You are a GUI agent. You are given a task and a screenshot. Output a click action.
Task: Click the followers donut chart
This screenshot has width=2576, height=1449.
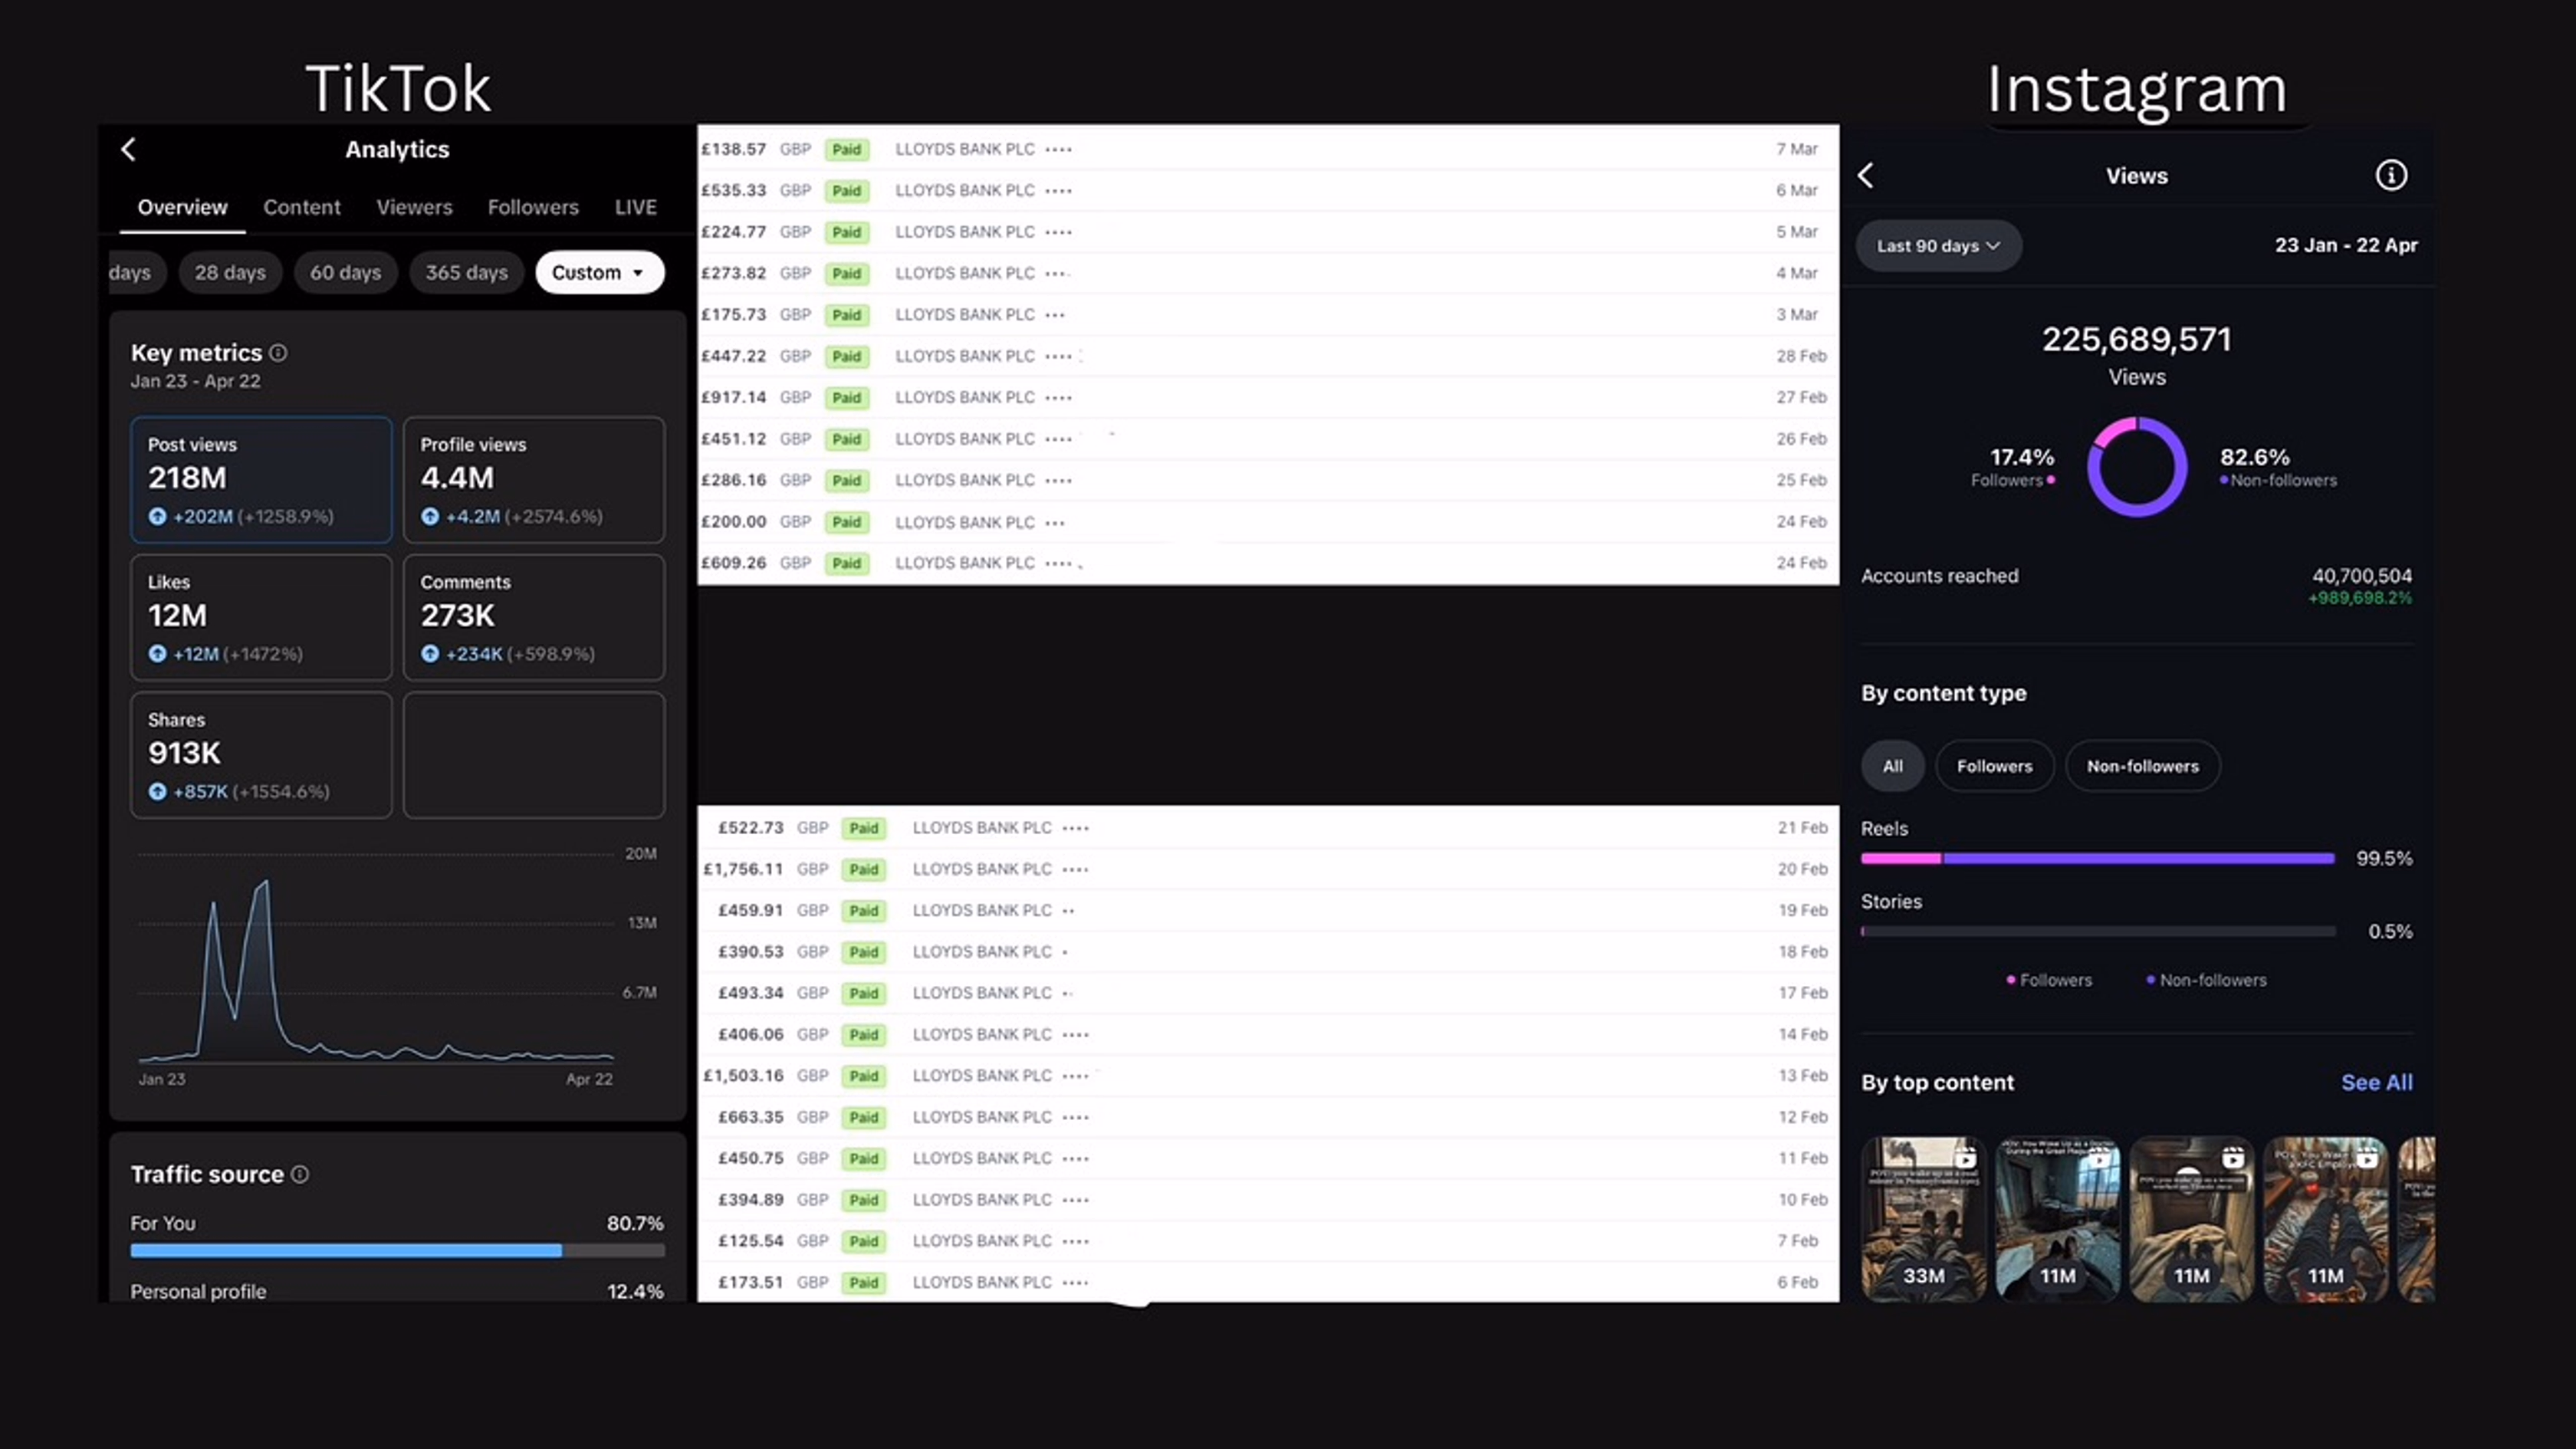coord(2136,467)
